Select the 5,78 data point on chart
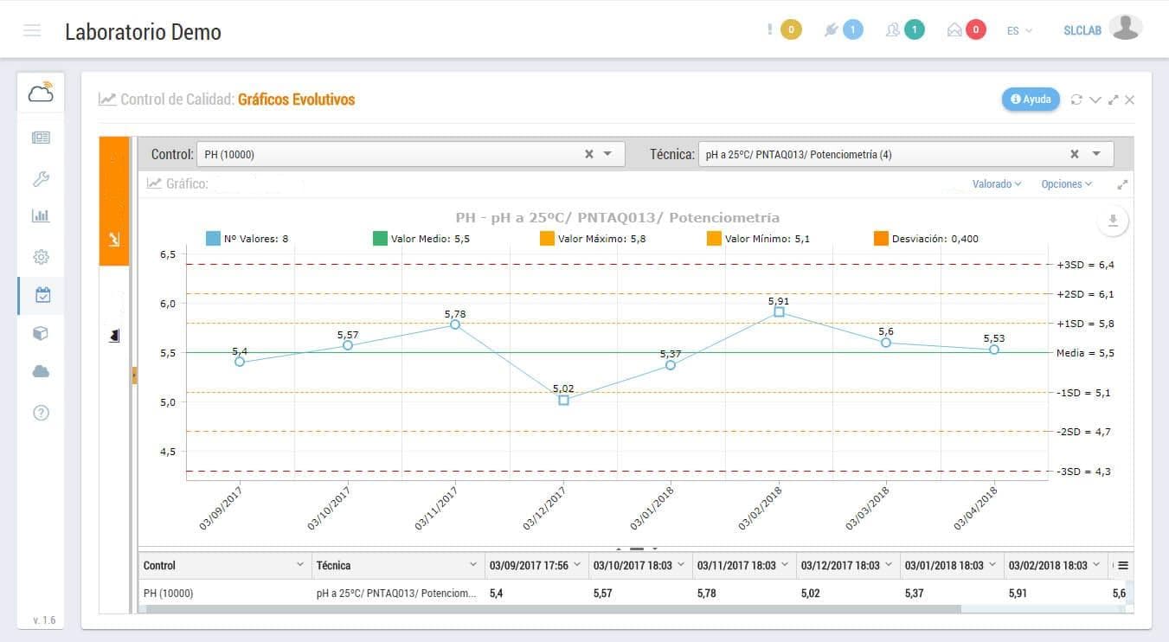This screenshot has height=642, width=1169. (x=455, y=324)
